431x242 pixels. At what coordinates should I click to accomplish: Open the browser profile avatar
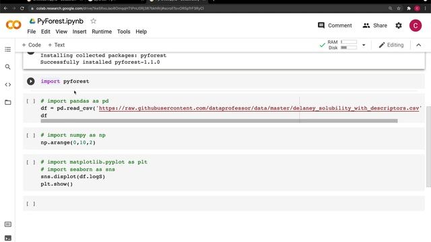pos(418,9)
